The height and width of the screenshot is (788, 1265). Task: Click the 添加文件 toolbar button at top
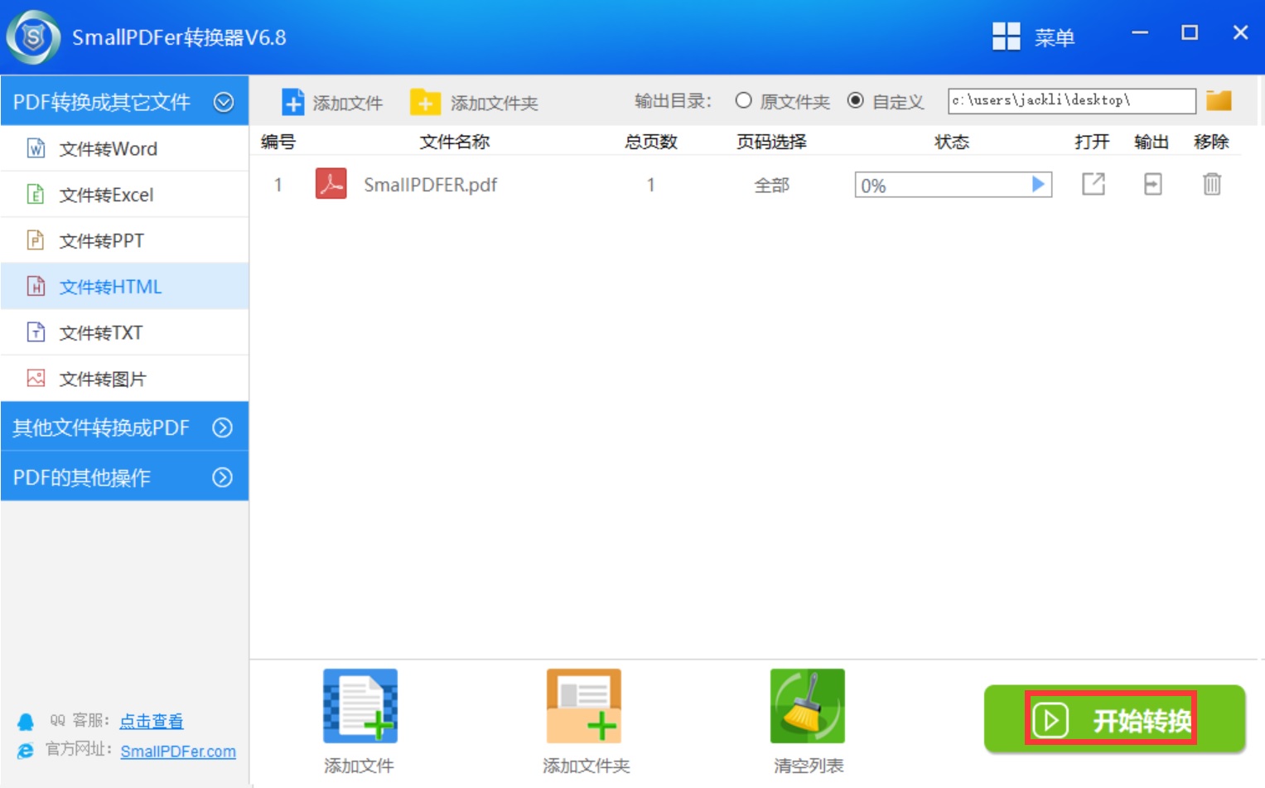click(x=331, y=102)
